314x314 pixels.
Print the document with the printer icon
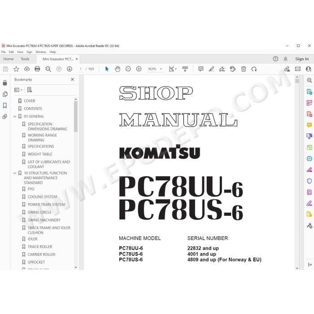point(37,69)
